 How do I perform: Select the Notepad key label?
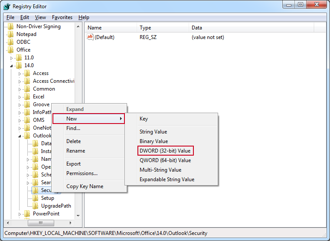[x=26, y=34]
